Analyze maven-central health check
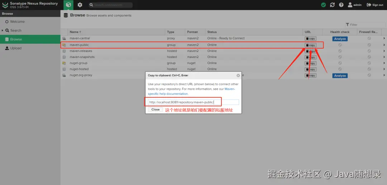 click(340, 39)
